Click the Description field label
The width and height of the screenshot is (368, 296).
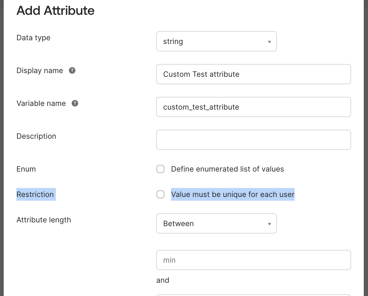36,136
